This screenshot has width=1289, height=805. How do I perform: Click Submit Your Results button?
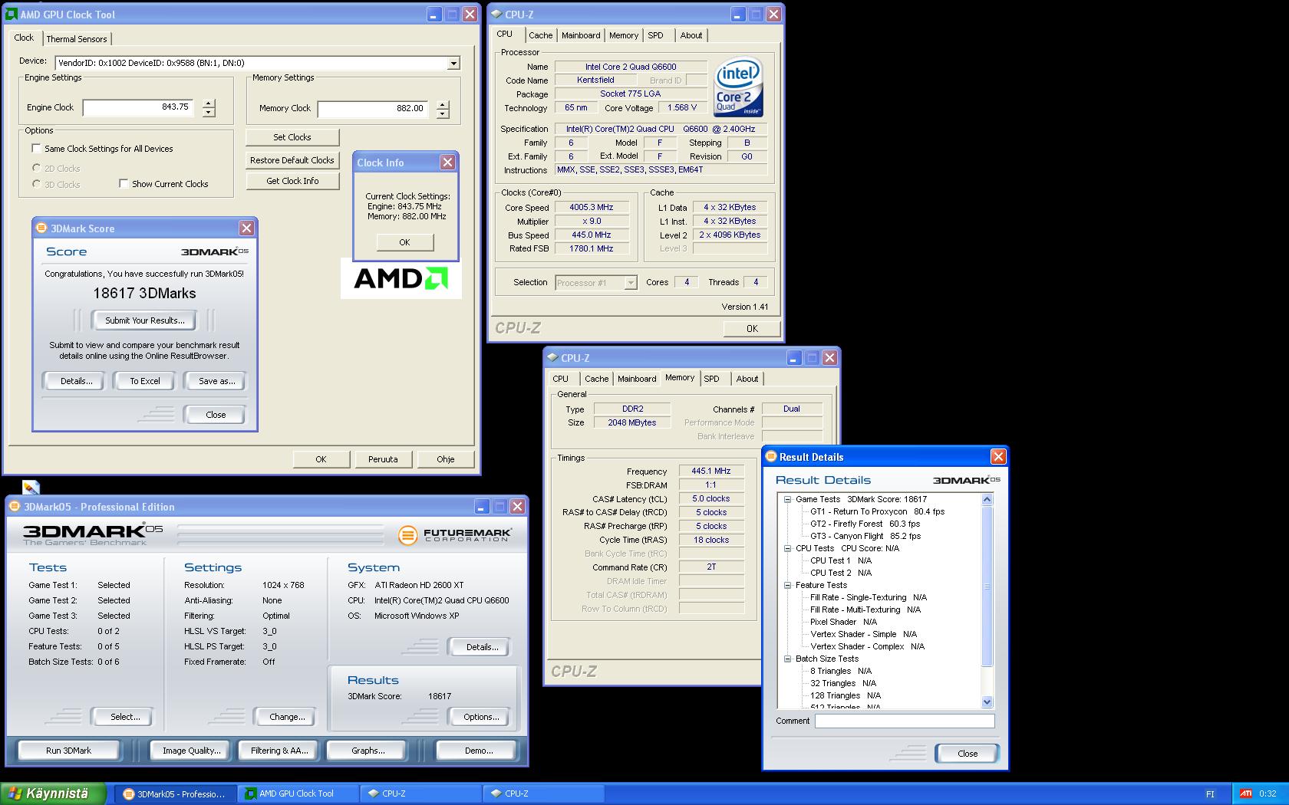coord(144,320)
